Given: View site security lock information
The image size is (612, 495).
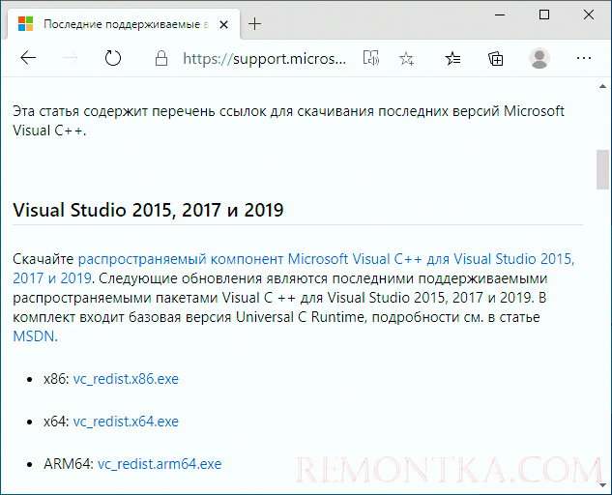Looking at the screenshot, I should [x=161, y=59].
